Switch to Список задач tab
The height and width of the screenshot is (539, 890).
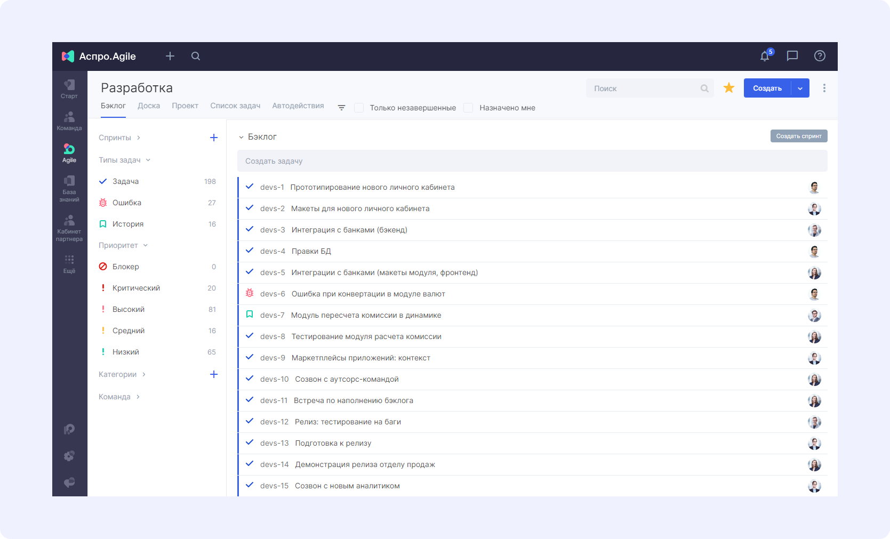[235, 106]
